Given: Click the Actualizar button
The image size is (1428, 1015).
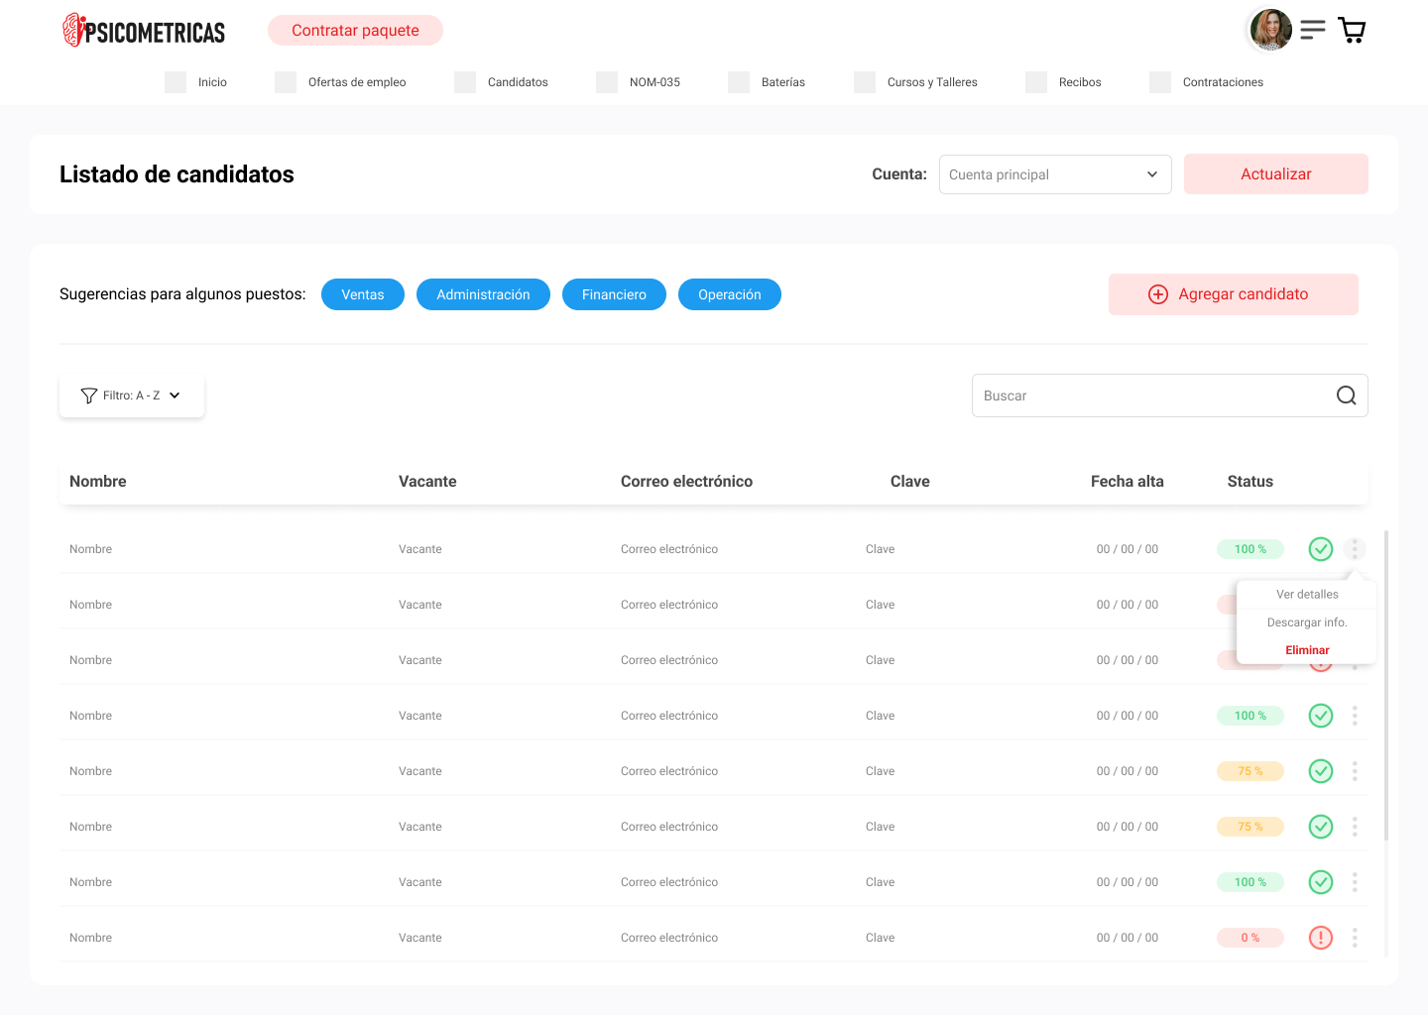Looking at the screenshot, I should (1276, 174).
